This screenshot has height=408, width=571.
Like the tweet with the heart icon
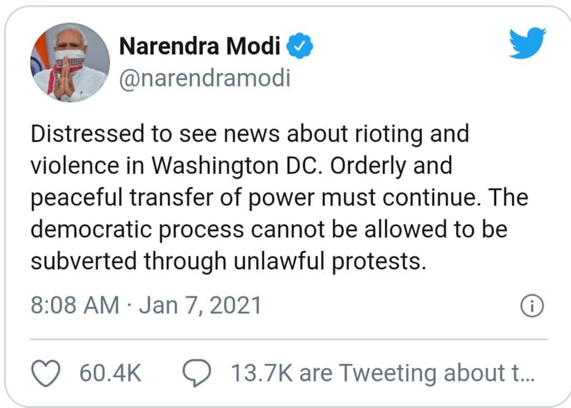pyautogui.click(x=47, y=373)
